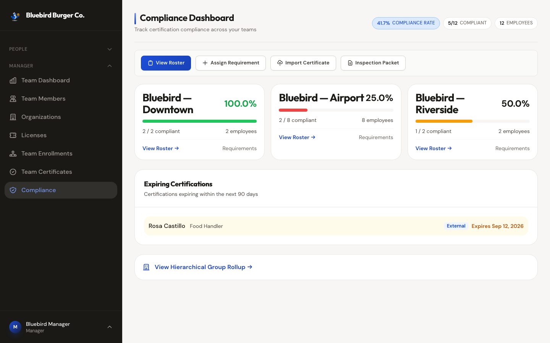Image resolution: width=550 pixels, height=343 pixels.
Task: Select Team Enrollments in the sidebar
Action: (61, 154)
